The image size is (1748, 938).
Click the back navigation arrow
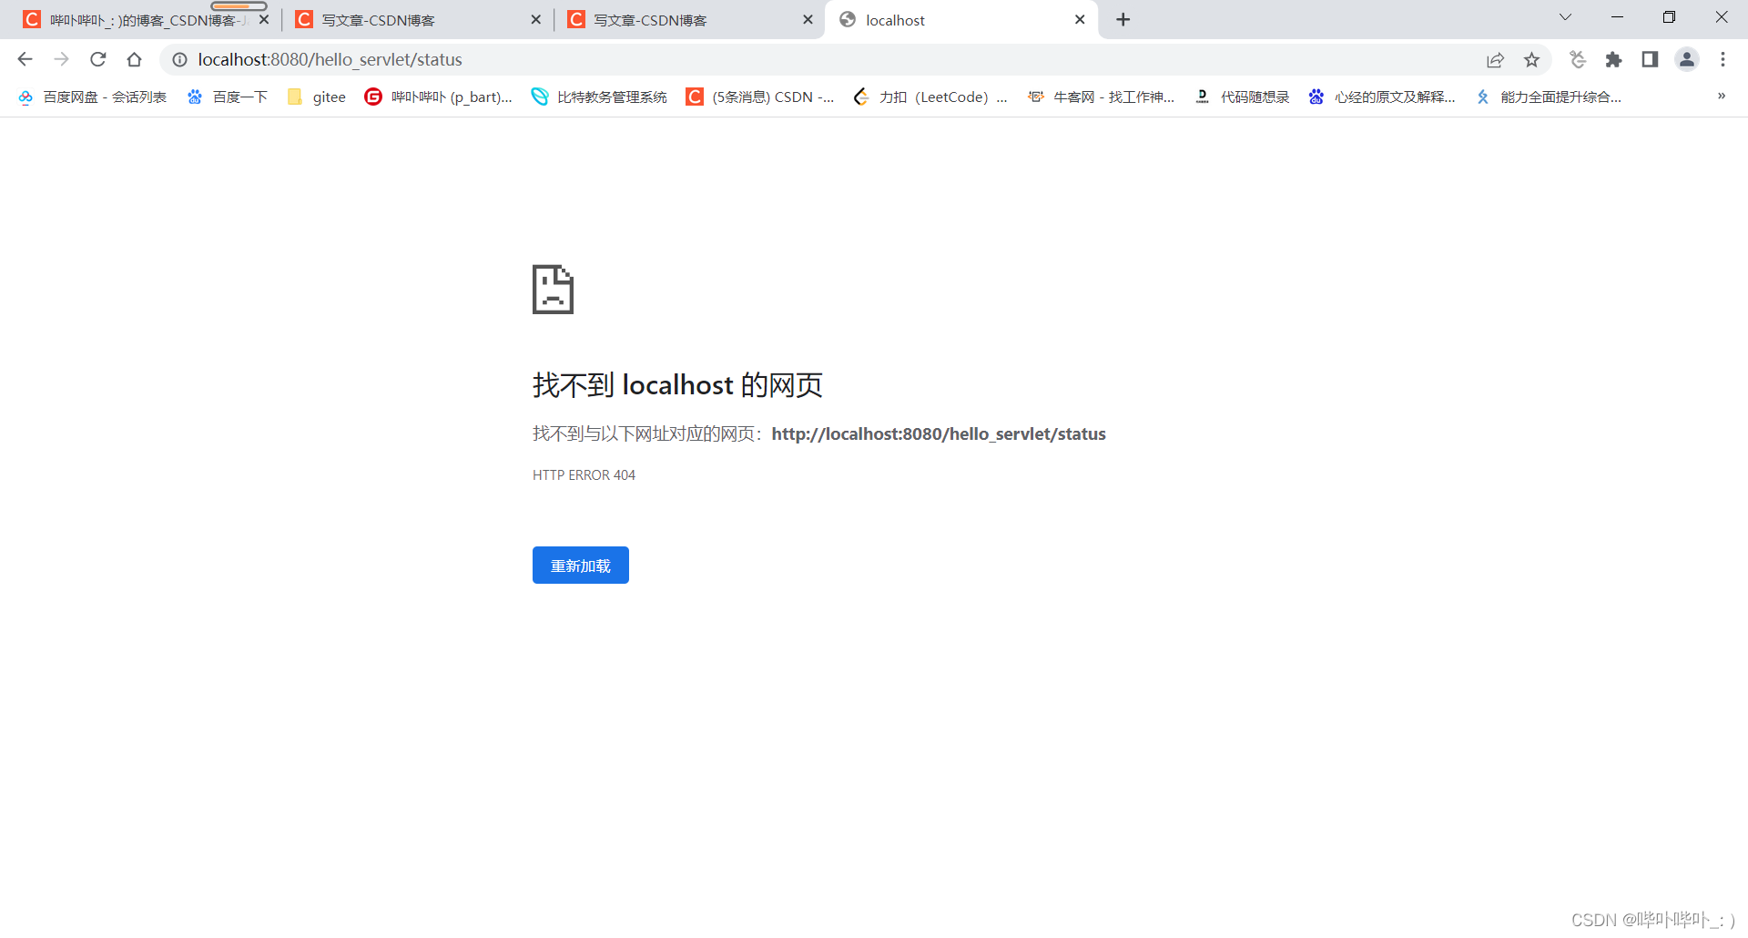[x=25, y=59]
